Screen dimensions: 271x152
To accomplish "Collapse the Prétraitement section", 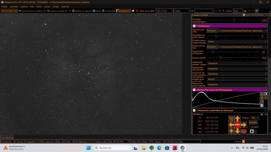I will coord(194,26).
